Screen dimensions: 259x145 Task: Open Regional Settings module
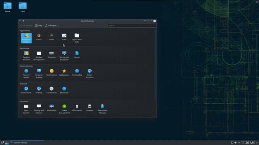[39, 74]
